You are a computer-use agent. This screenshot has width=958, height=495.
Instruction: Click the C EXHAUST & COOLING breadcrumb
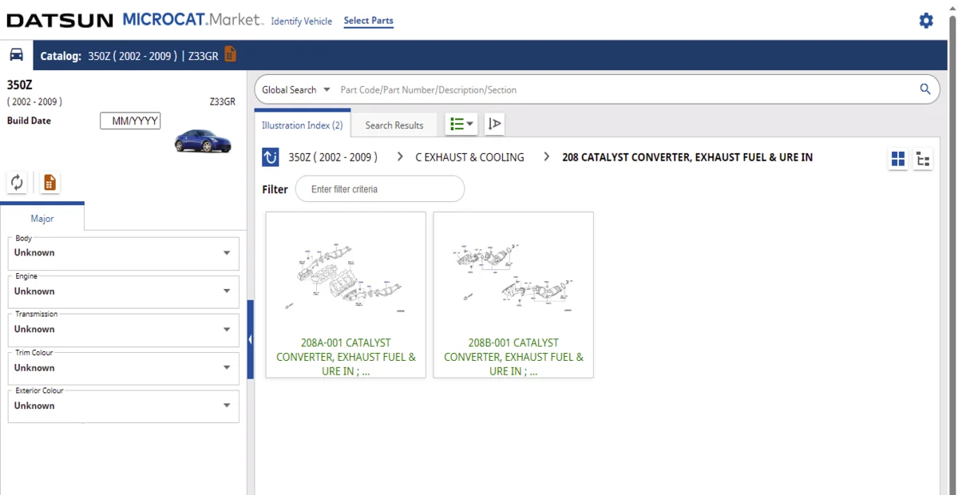470,157
